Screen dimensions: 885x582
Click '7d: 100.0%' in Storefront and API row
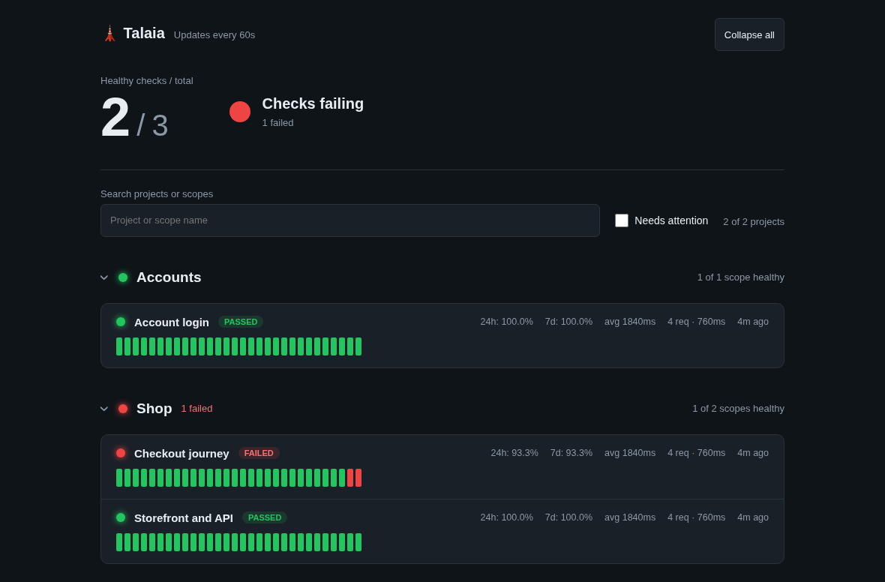pyautogui.click(x=568, y=517)
